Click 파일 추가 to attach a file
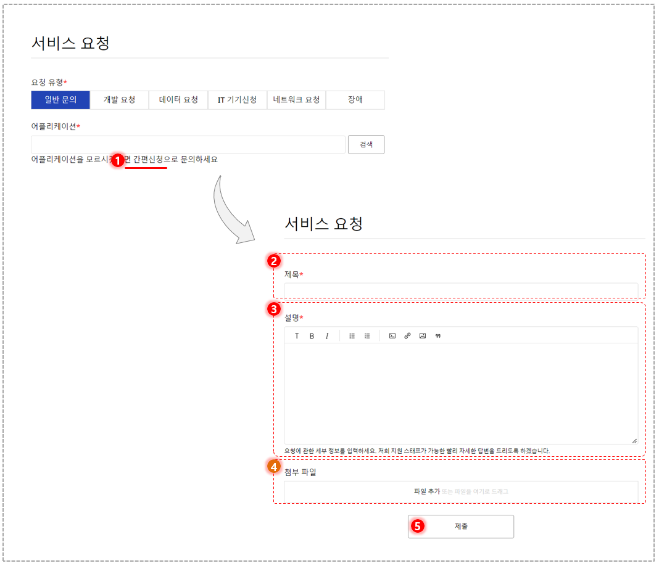Screen dimensions: 659x566 pyautogui.click(x=426, y=491)
